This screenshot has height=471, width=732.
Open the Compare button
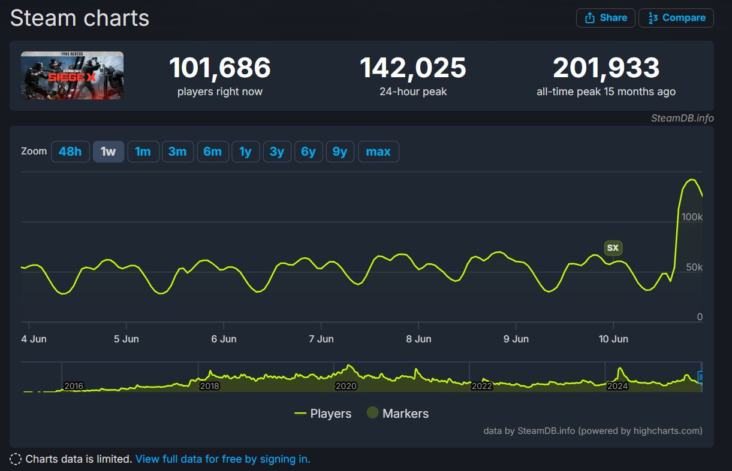click(676, 18)
